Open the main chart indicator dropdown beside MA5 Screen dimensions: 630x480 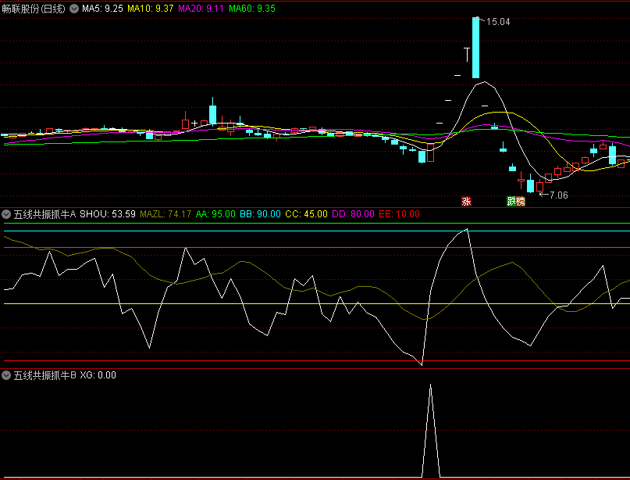[x=74, y=9]
